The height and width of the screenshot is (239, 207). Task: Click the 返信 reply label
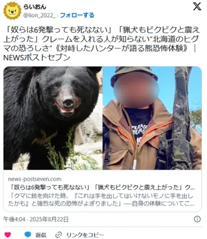click(x=41, y=235)
